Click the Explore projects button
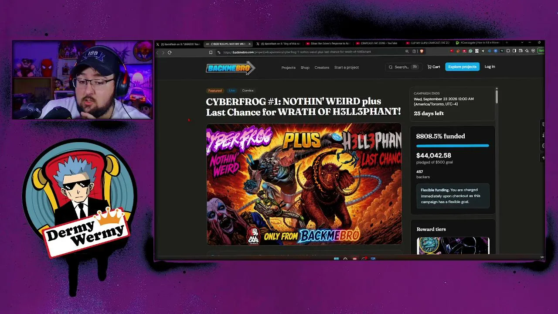This screenshot has width=558, height=314. [462, 67]
